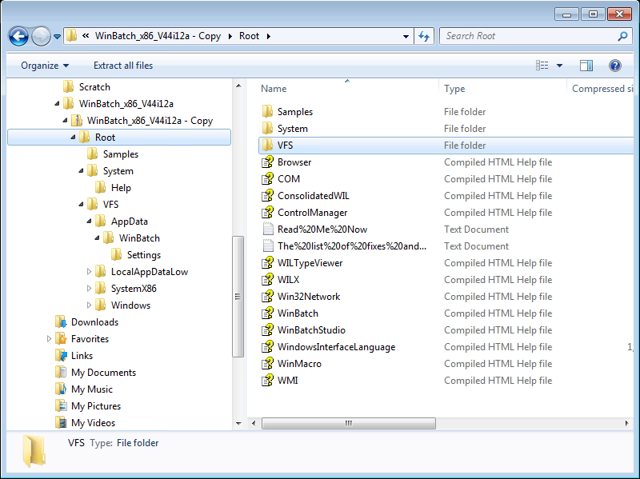Image resolution: width=640 pixels, height=479 pixels.
Task: Click WinBatch_x86_V44i12a - Copy breadcrumb
Action: [158, 36]
